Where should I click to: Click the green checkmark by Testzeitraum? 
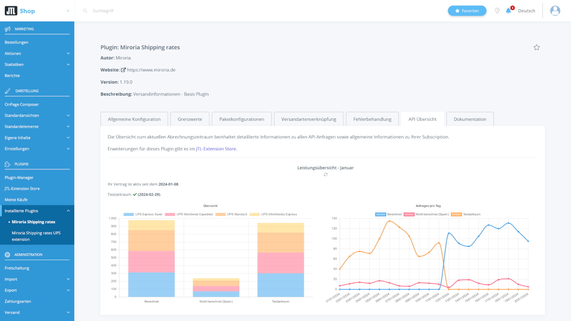point(135,194)
